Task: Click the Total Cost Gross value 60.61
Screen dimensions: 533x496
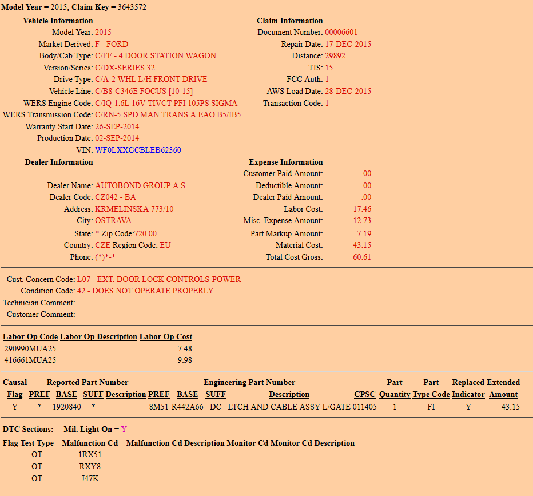Action: pyautogui.click(x=362, y=257)
